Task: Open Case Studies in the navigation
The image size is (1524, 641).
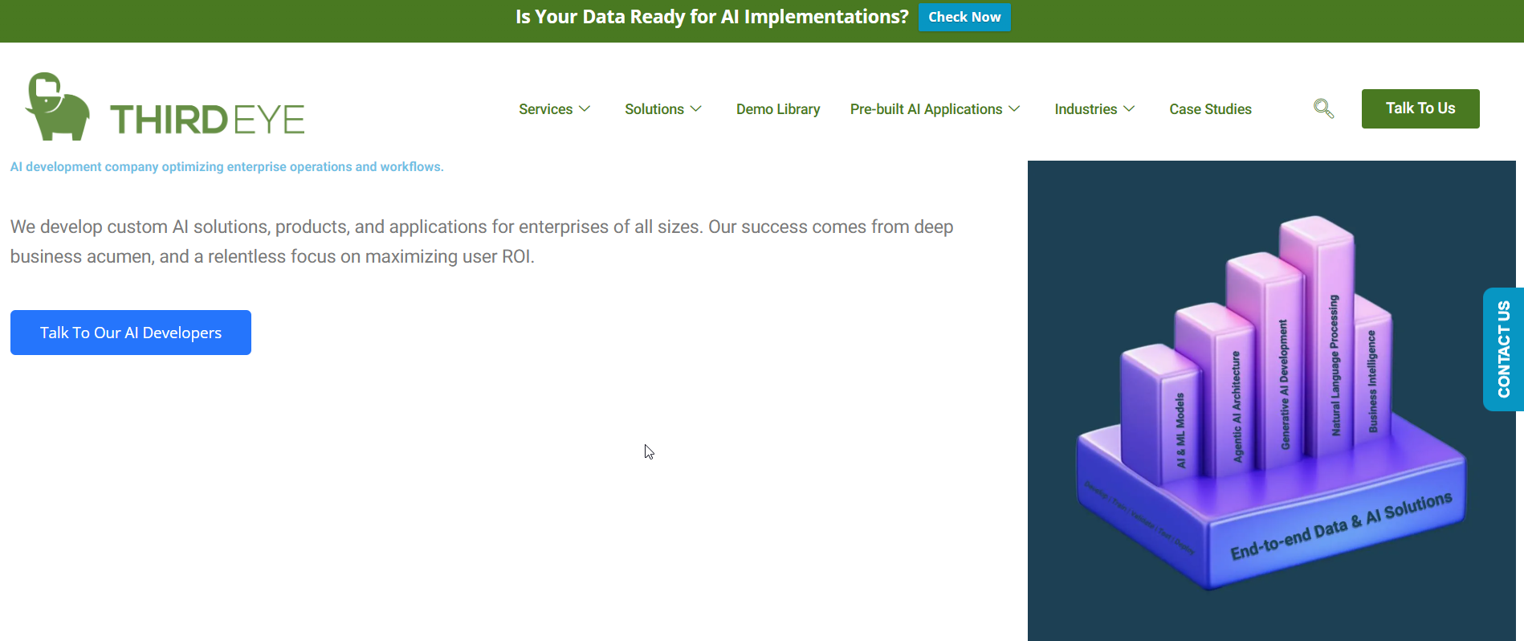Action: point(1210,109)
